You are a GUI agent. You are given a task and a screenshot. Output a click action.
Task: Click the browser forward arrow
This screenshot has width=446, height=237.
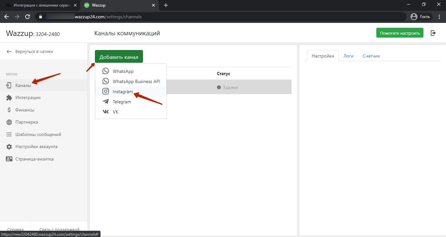click(17, 16)
